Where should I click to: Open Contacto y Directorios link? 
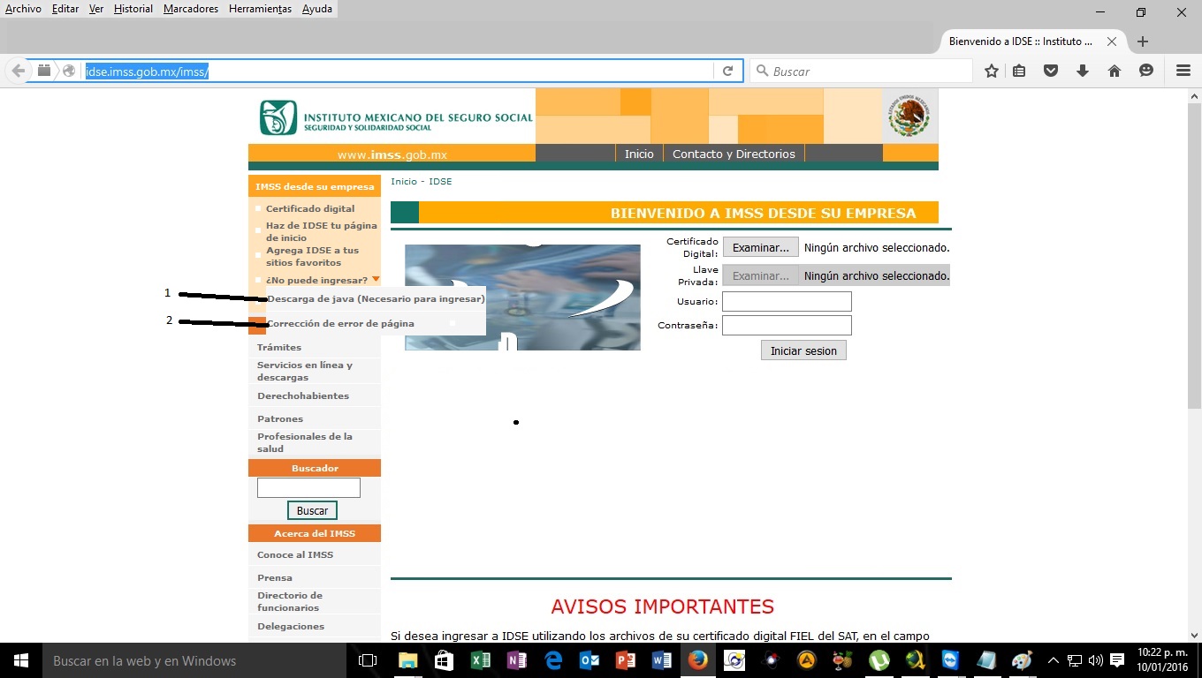pos(734,154)
